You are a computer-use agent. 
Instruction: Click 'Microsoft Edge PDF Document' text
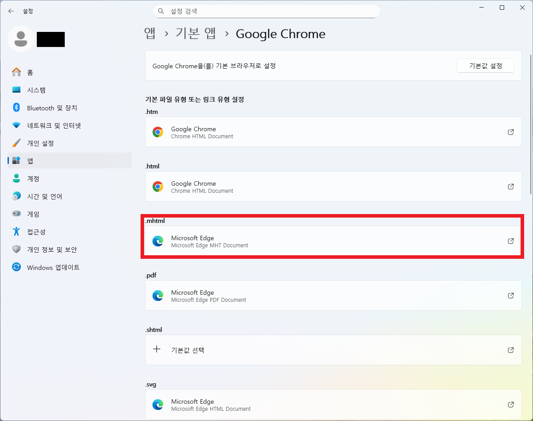click(208, 300)
